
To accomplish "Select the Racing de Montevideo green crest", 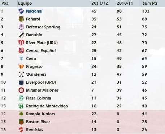I will 21,106.
